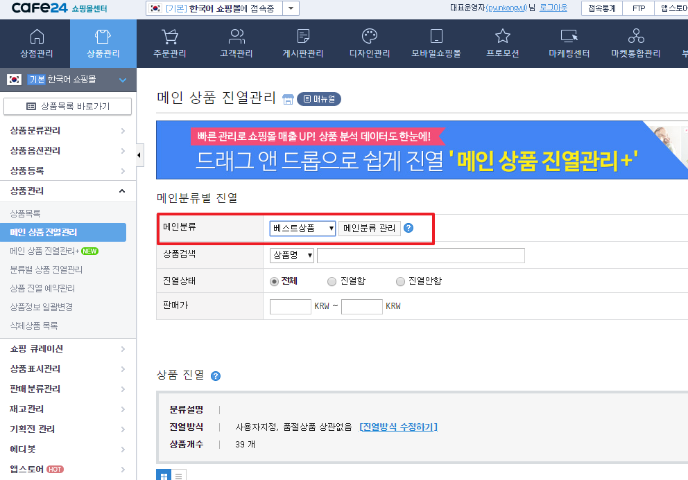Choose the 진열함 radio button

[x=331, y=281]
